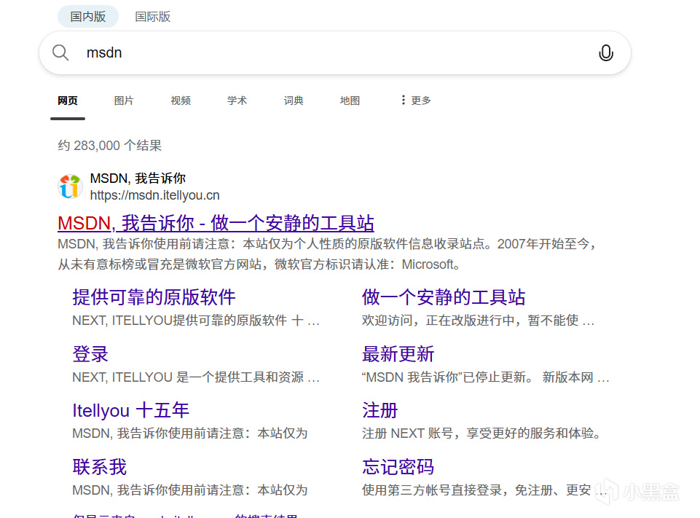Click snippet 使用第三方帐号直接登录
The image size is (700, 518).
point(484,490)
